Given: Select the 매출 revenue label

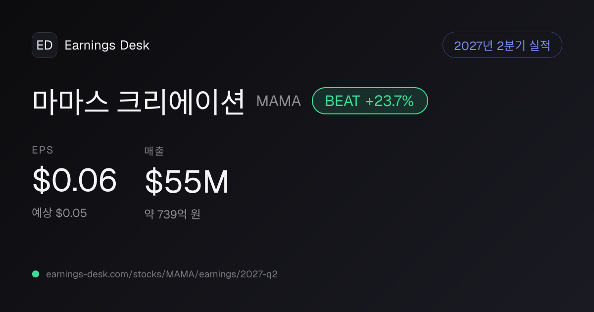Looking at the screenshot, I should [154, 151].
